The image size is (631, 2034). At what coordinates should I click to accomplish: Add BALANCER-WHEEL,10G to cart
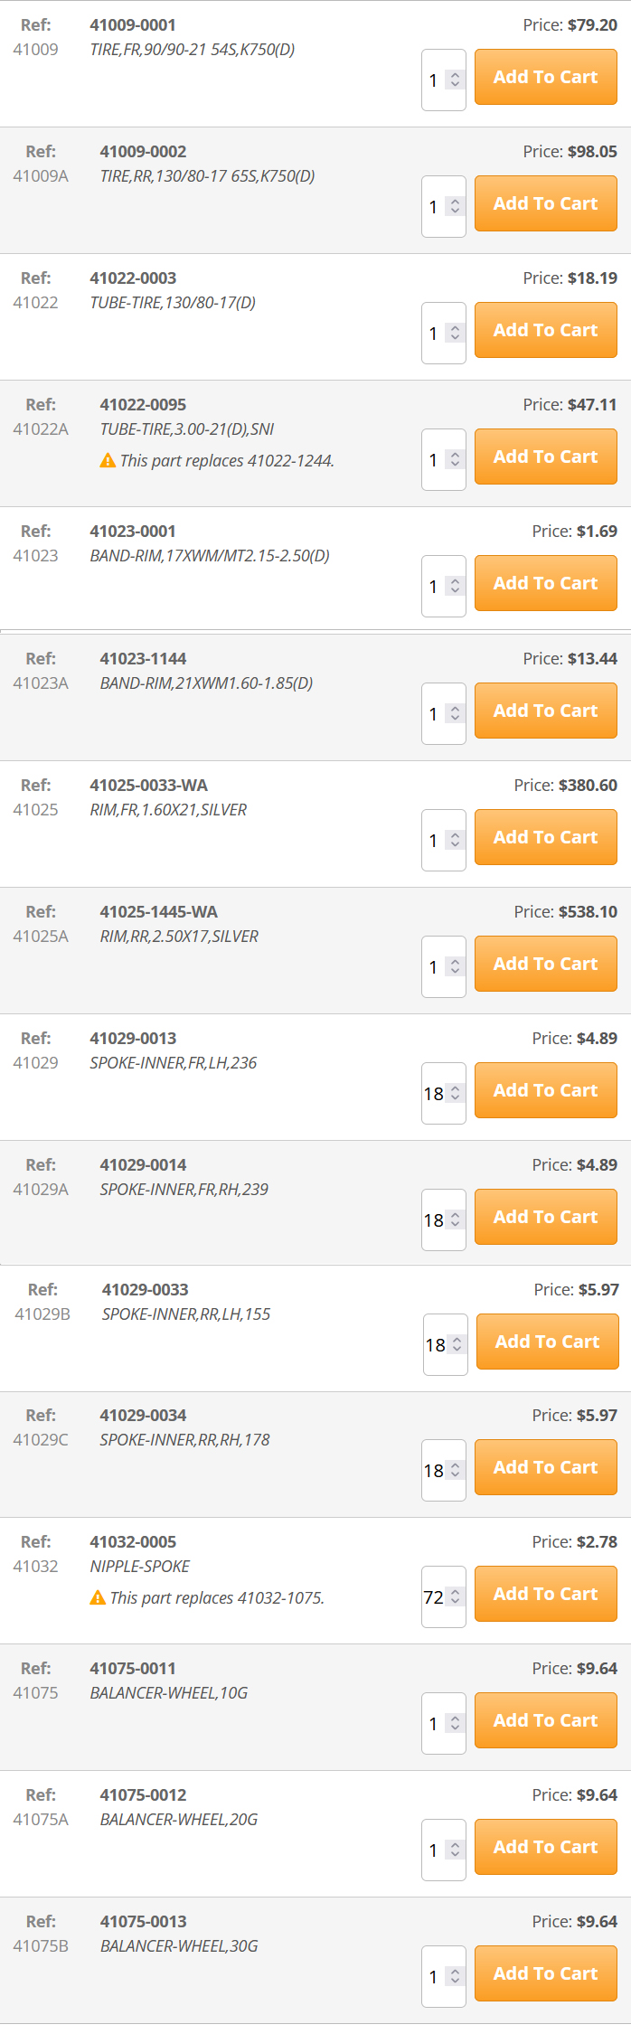click(x=546, y=1720)
